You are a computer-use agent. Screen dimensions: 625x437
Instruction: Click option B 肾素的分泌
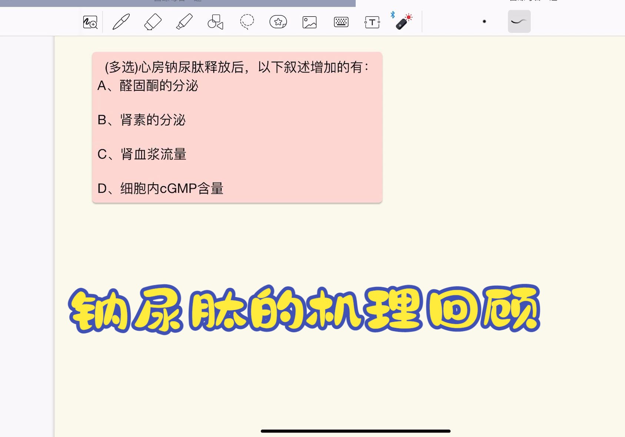click(141, 120)
